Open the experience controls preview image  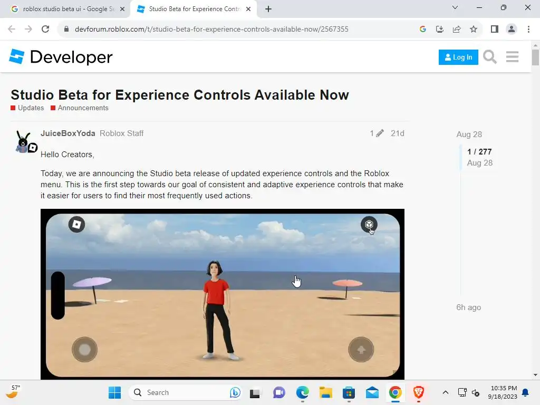[223, 294]
